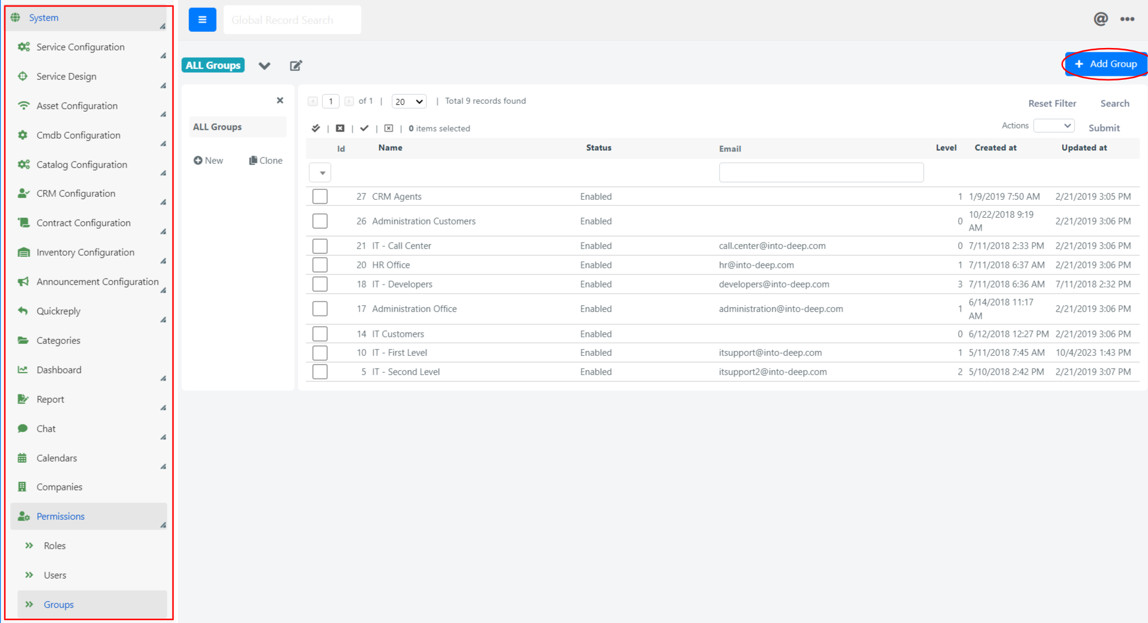Click the Companies building icon
This screenshot has height=623, width=1148.
22,487
